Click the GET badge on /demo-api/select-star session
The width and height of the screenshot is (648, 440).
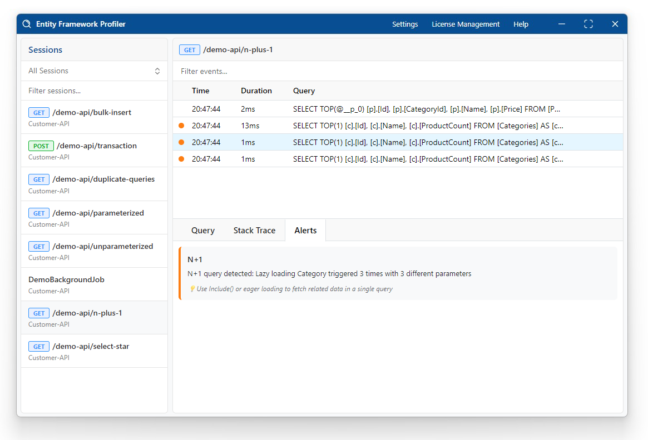(38, 346)
